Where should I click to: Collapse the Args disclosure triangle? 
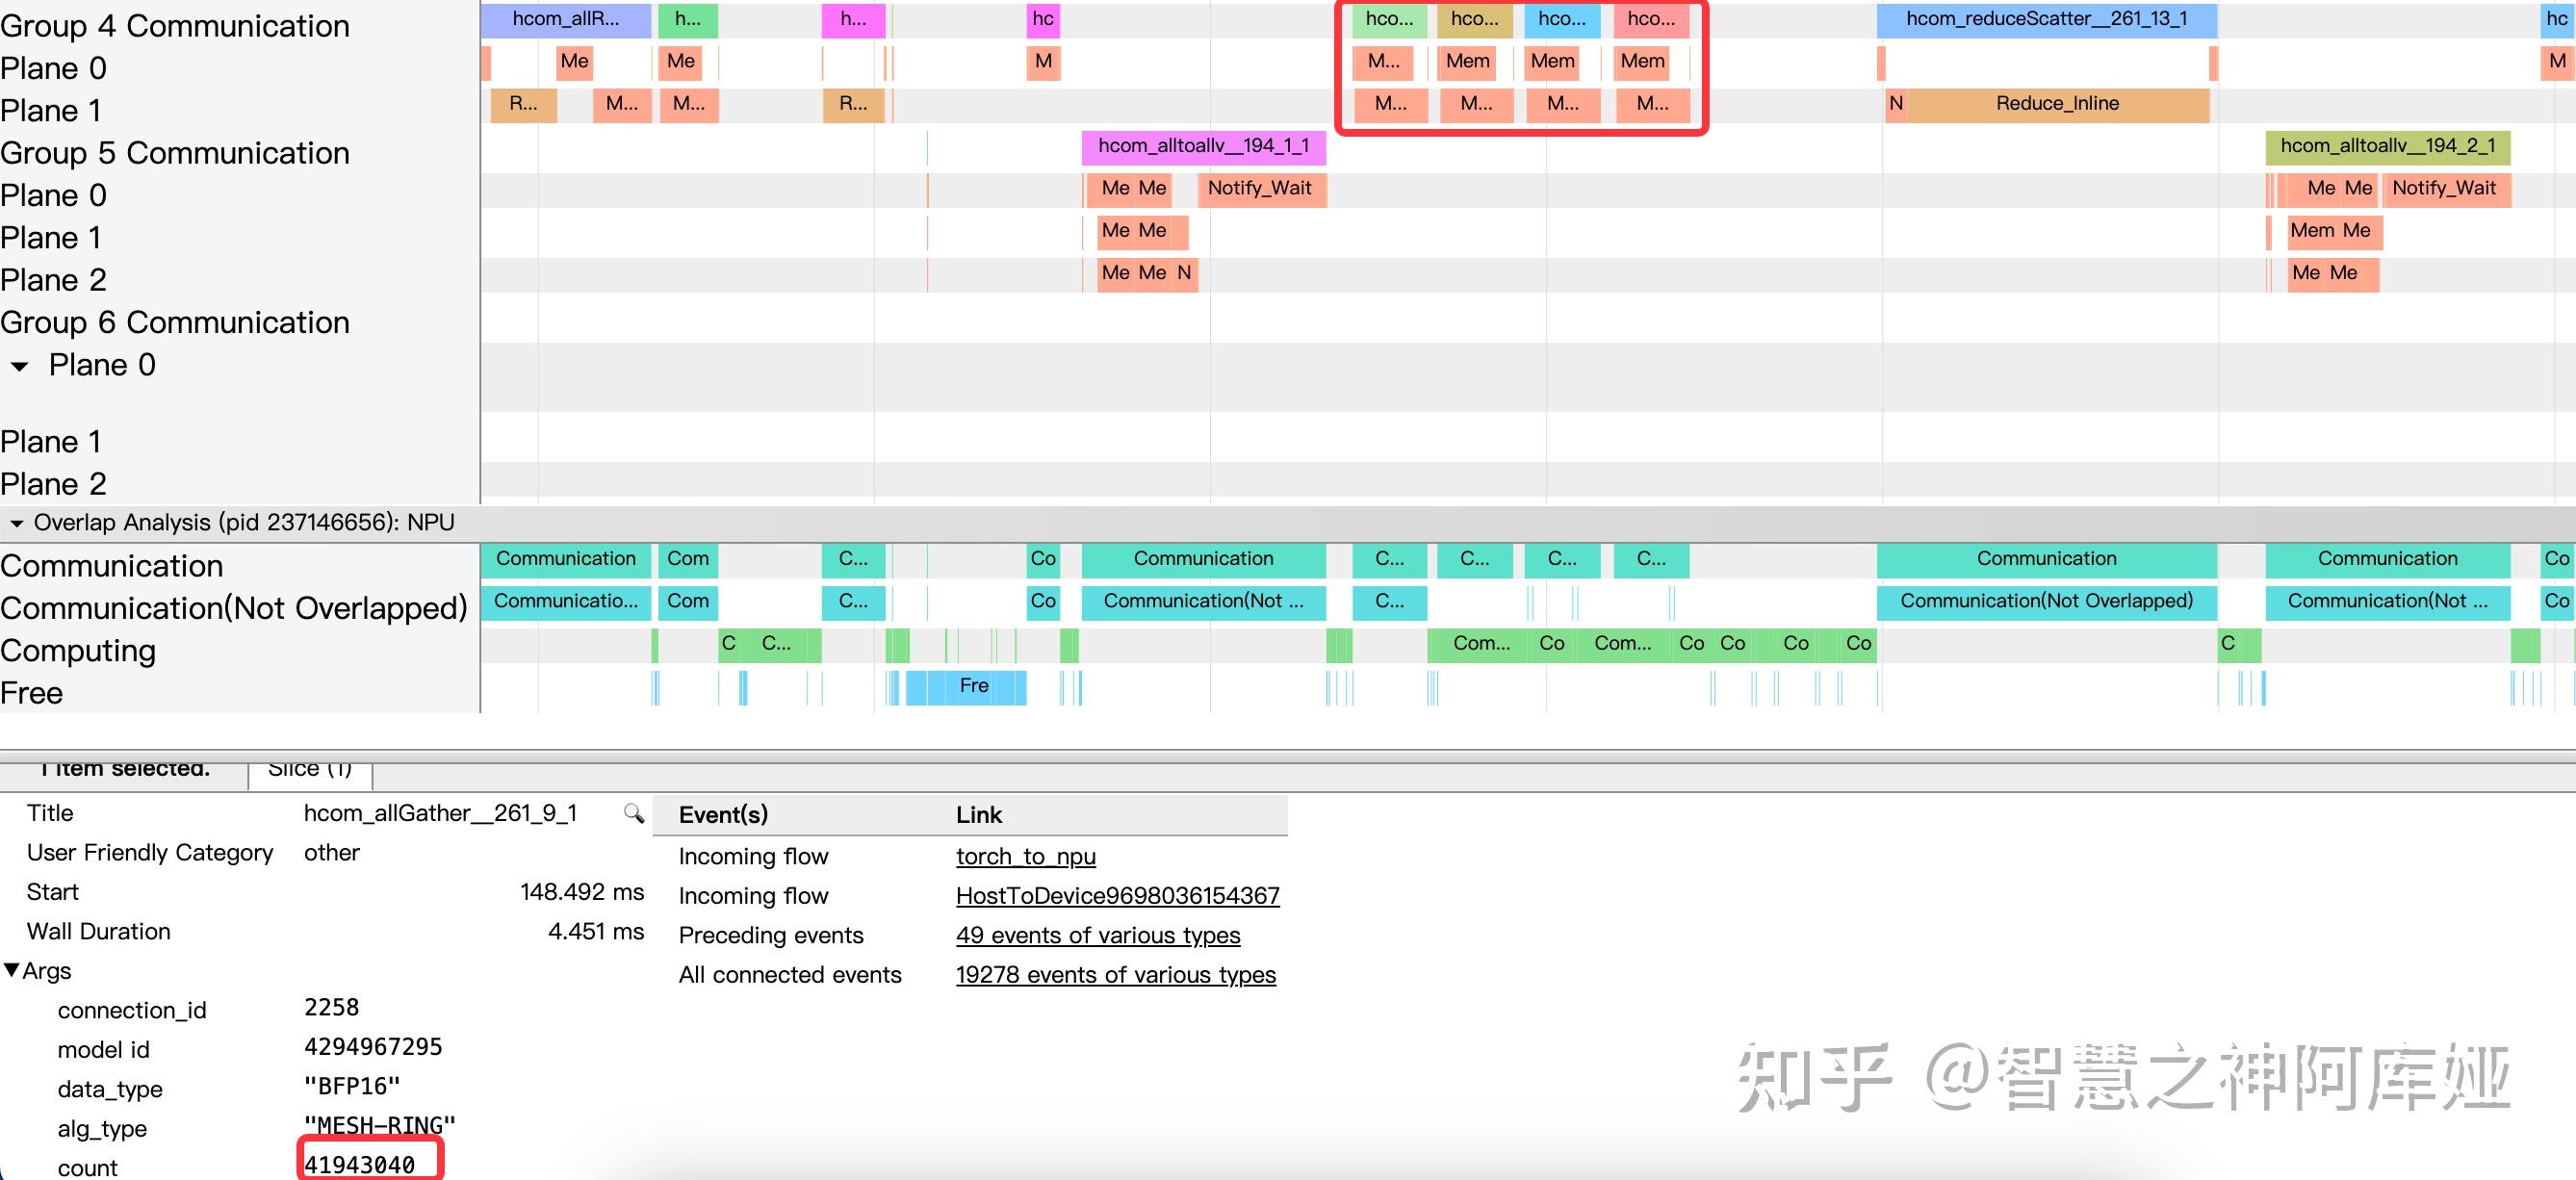coord(12,970)
